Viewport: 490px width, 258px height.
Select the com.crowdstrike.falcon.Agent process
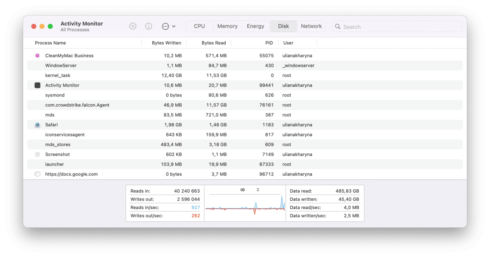click(x=77, y=105)
